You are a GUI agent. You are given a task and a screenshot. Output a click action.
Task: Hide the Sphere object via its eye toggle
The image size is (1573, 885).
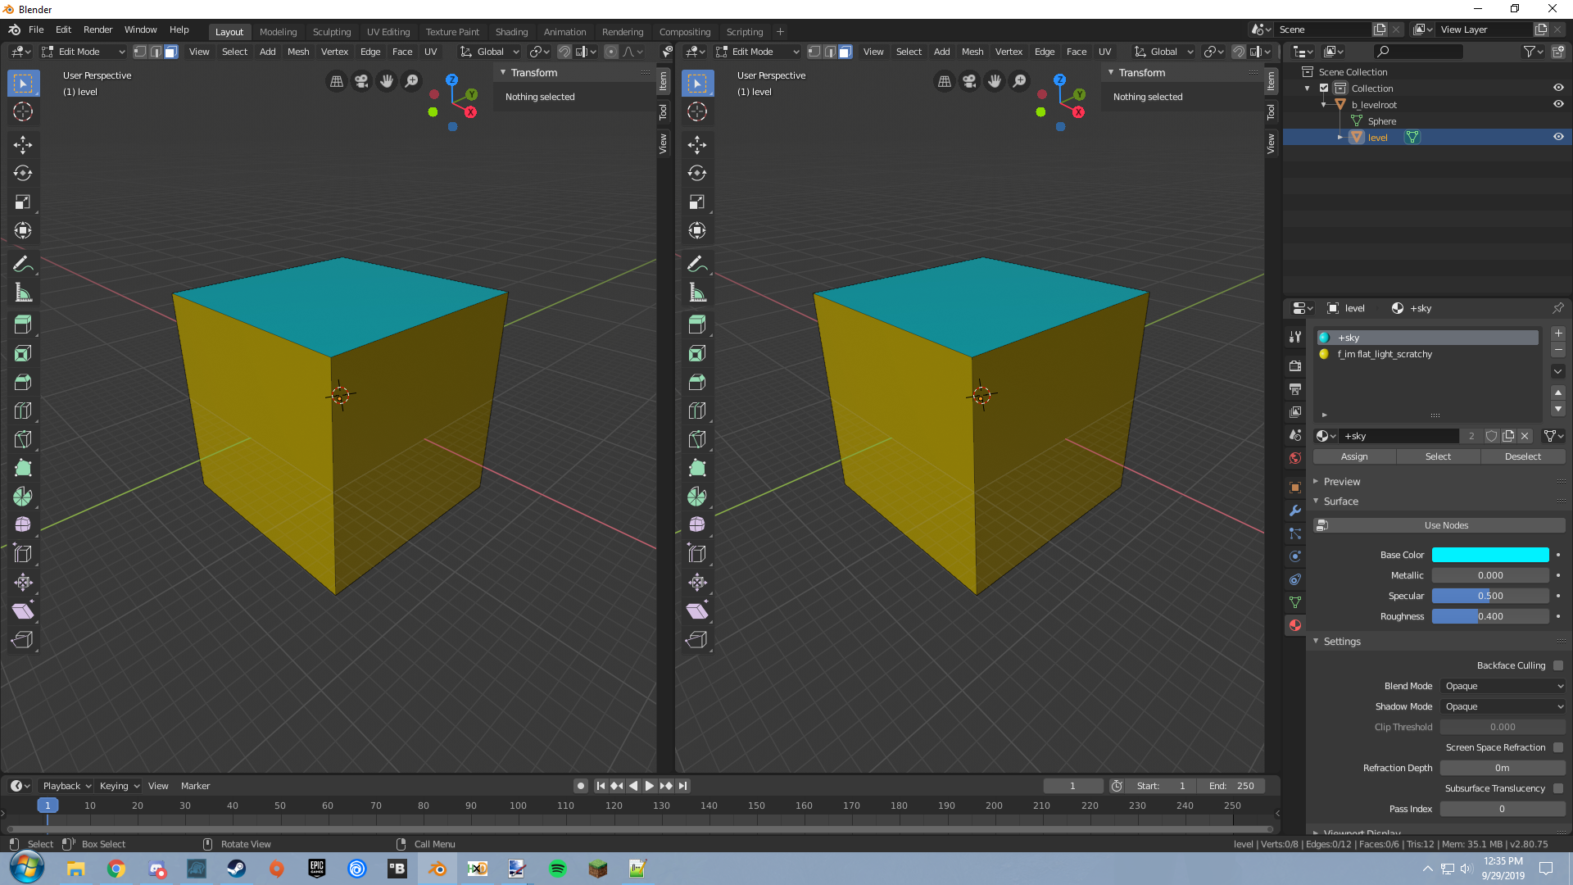[1558, 120]
